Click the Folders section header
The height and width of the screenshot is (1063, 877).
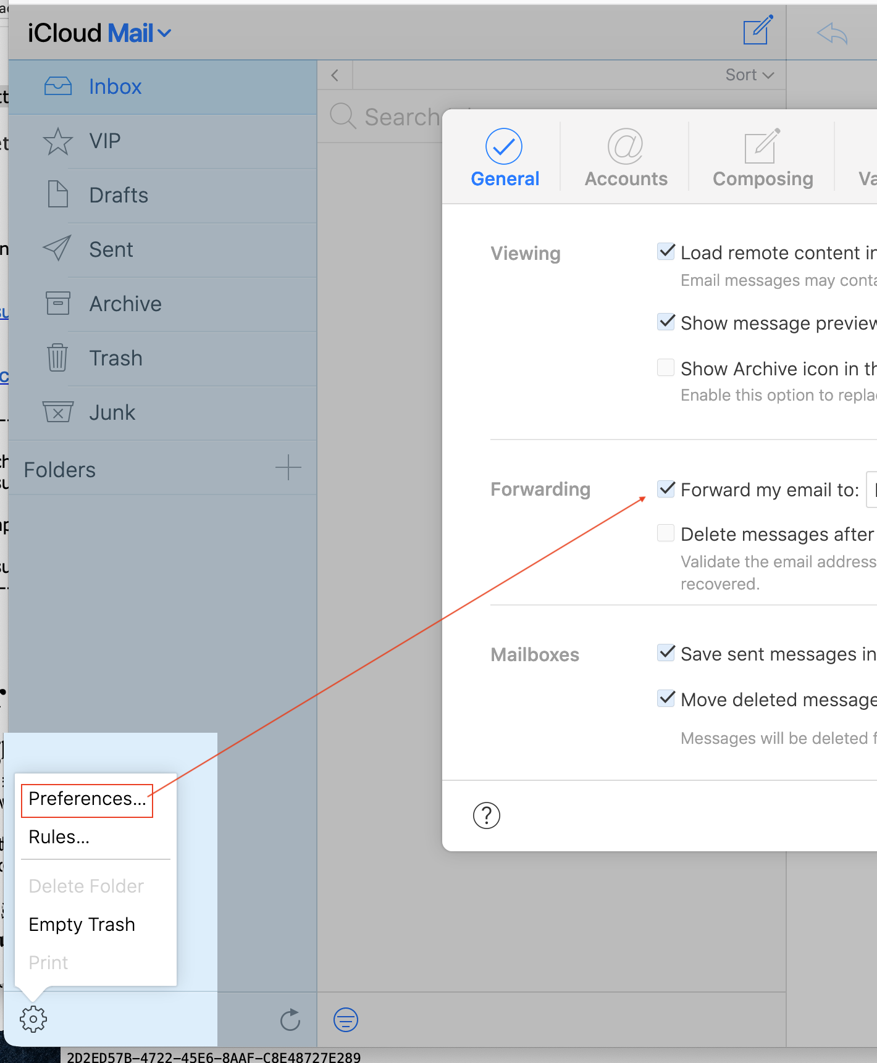(x=59, y=470)
